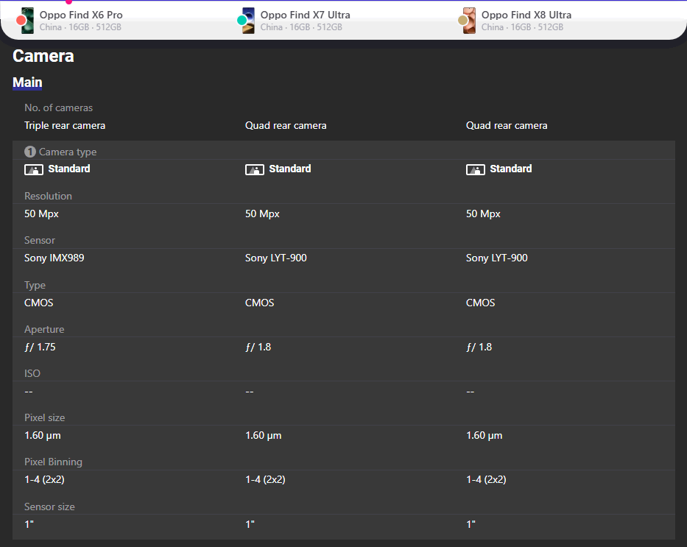Open the Oppo Find X8 Ultra title link
Screen dimensions: 687x547
pos(526,15)
